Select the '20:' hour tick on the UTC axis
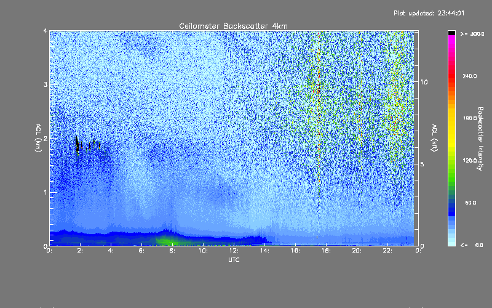This screenshot has height=308, width=492. (357, 251)
